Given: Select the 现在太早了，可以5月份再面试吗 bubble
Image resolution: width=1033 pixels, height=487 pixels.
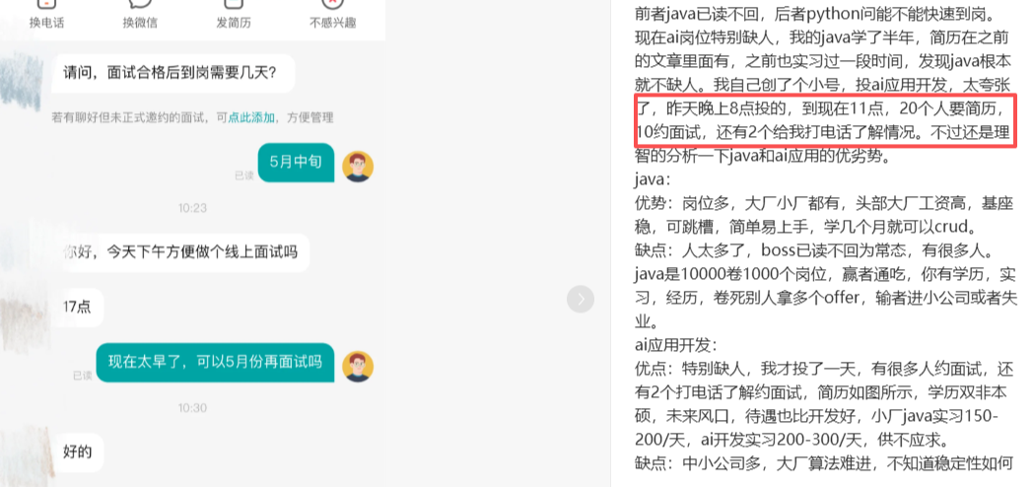Looking at the screenshot, I should [x=216, y=362].
